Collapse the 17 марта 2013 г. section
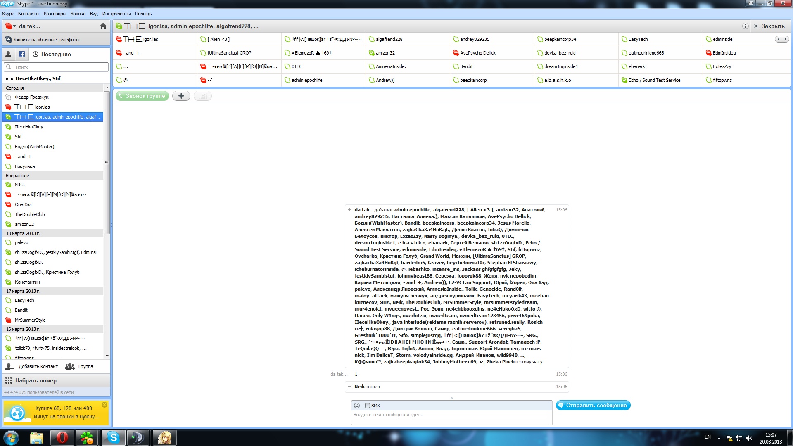Viewport: 793px width, 446px height. click(53, 291)
